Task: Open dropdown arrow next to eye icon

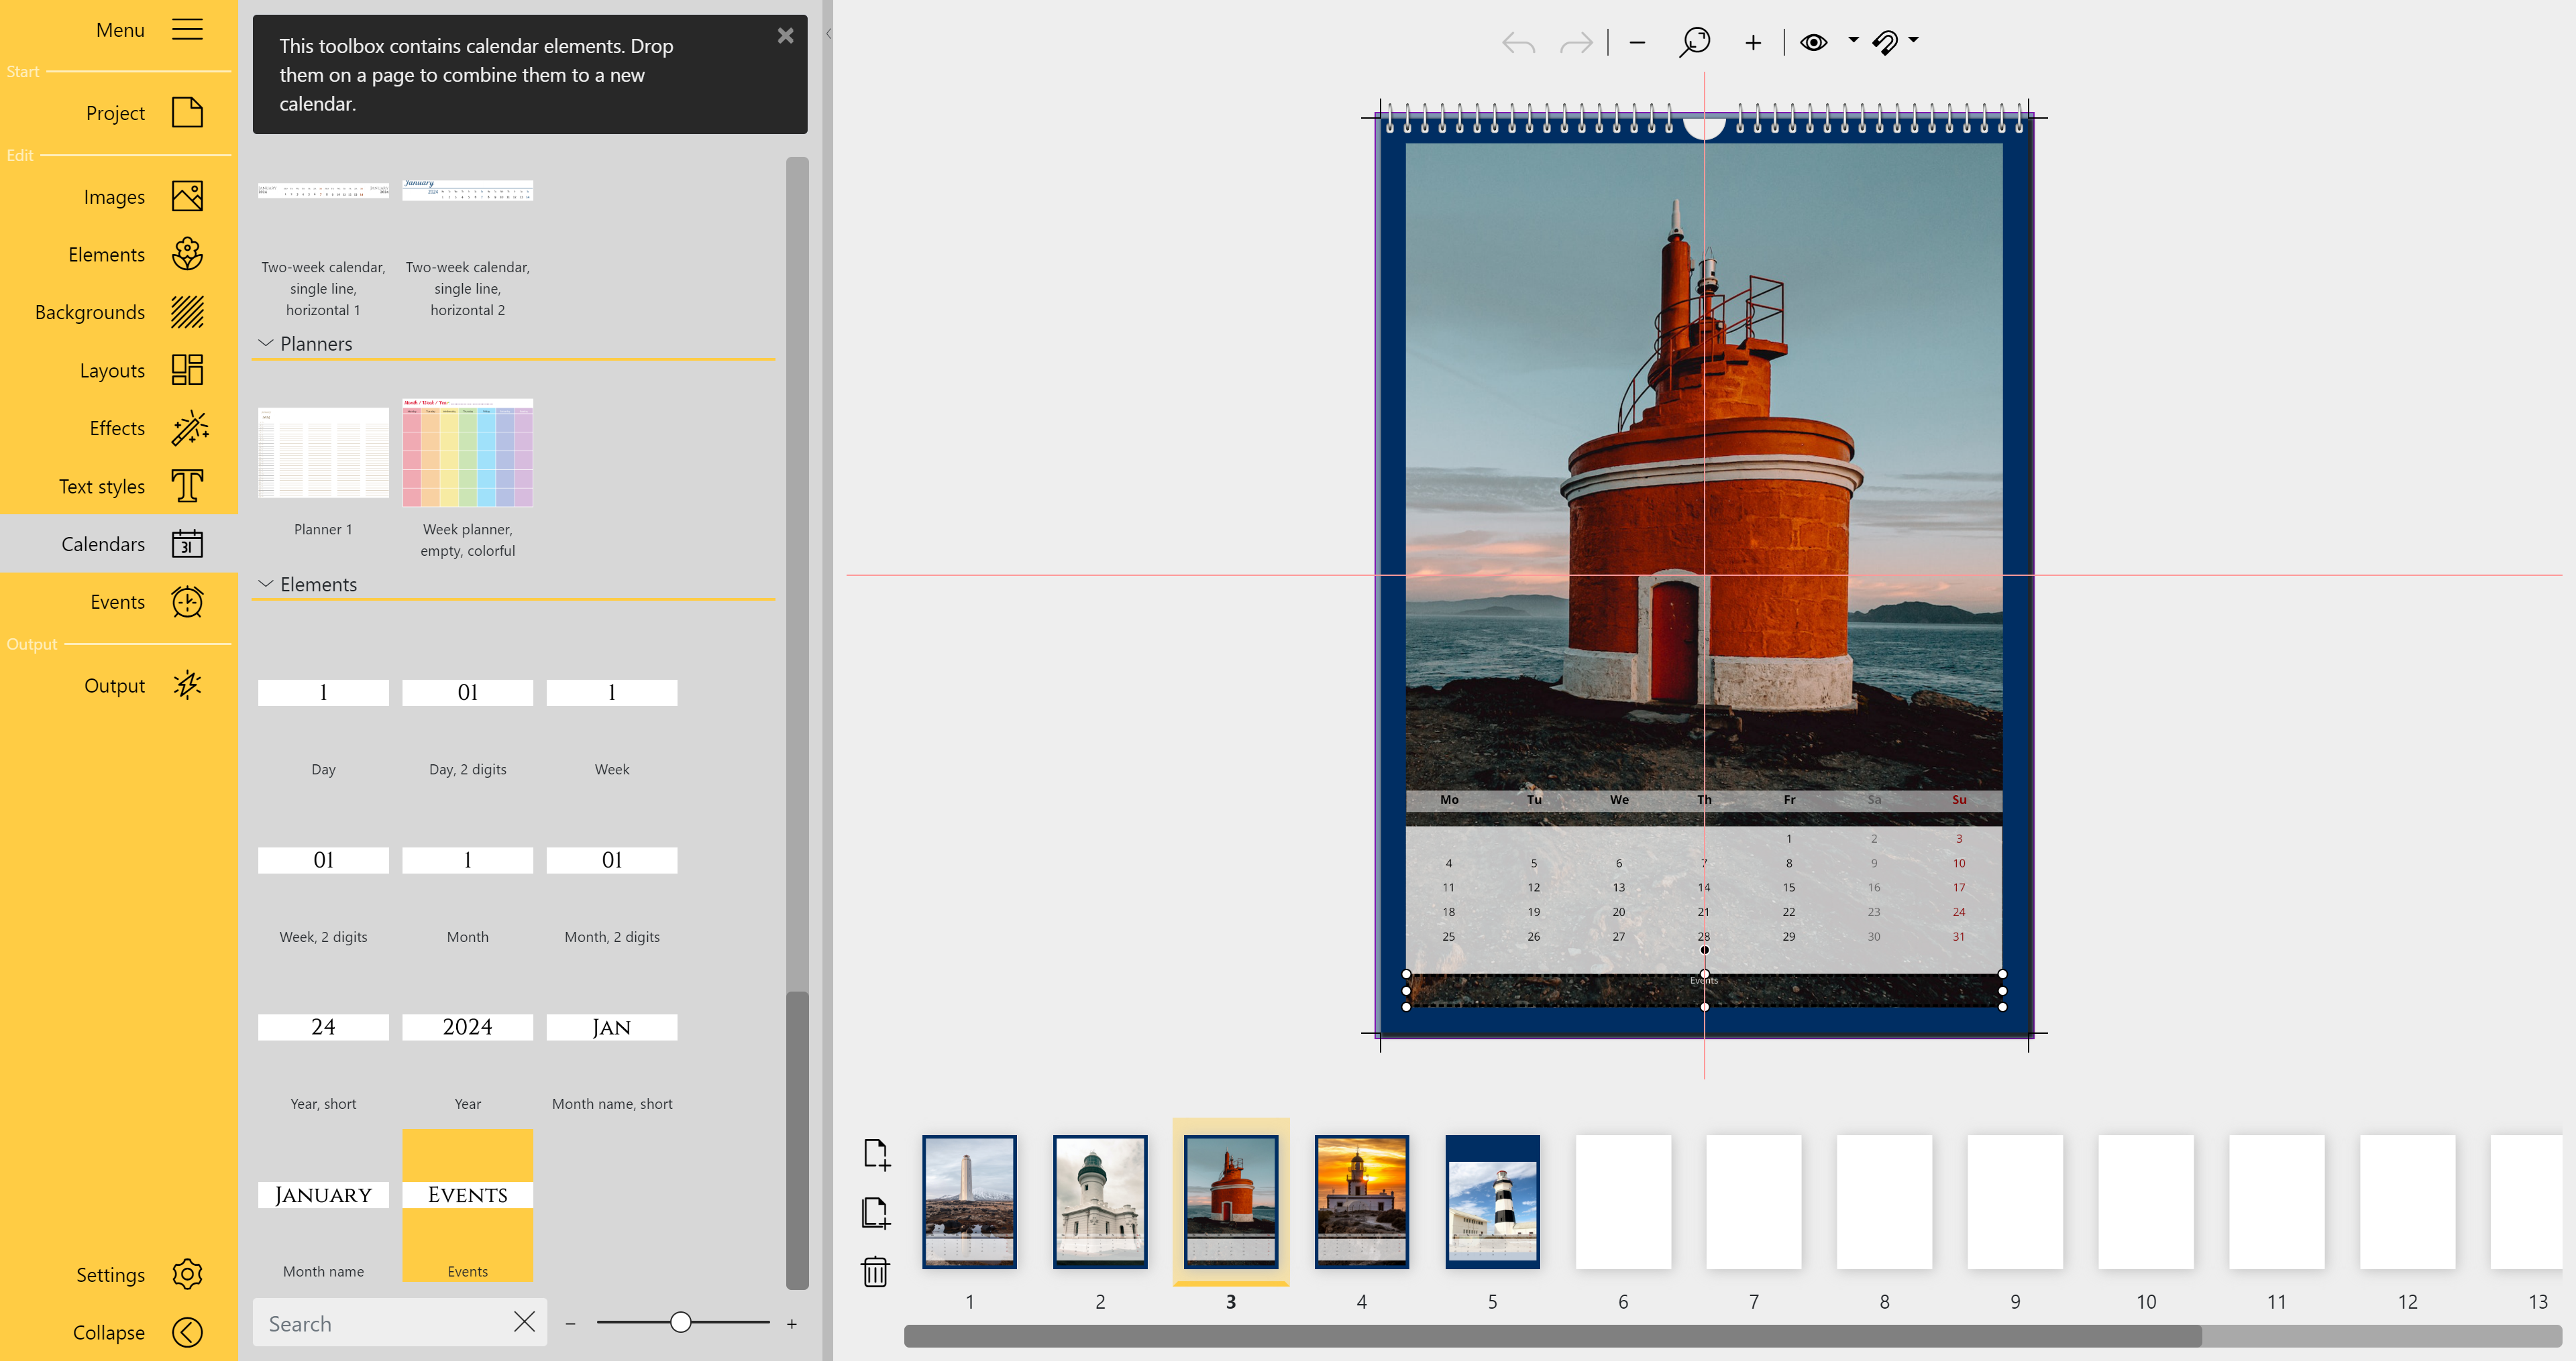Action: pos(1853,40)
